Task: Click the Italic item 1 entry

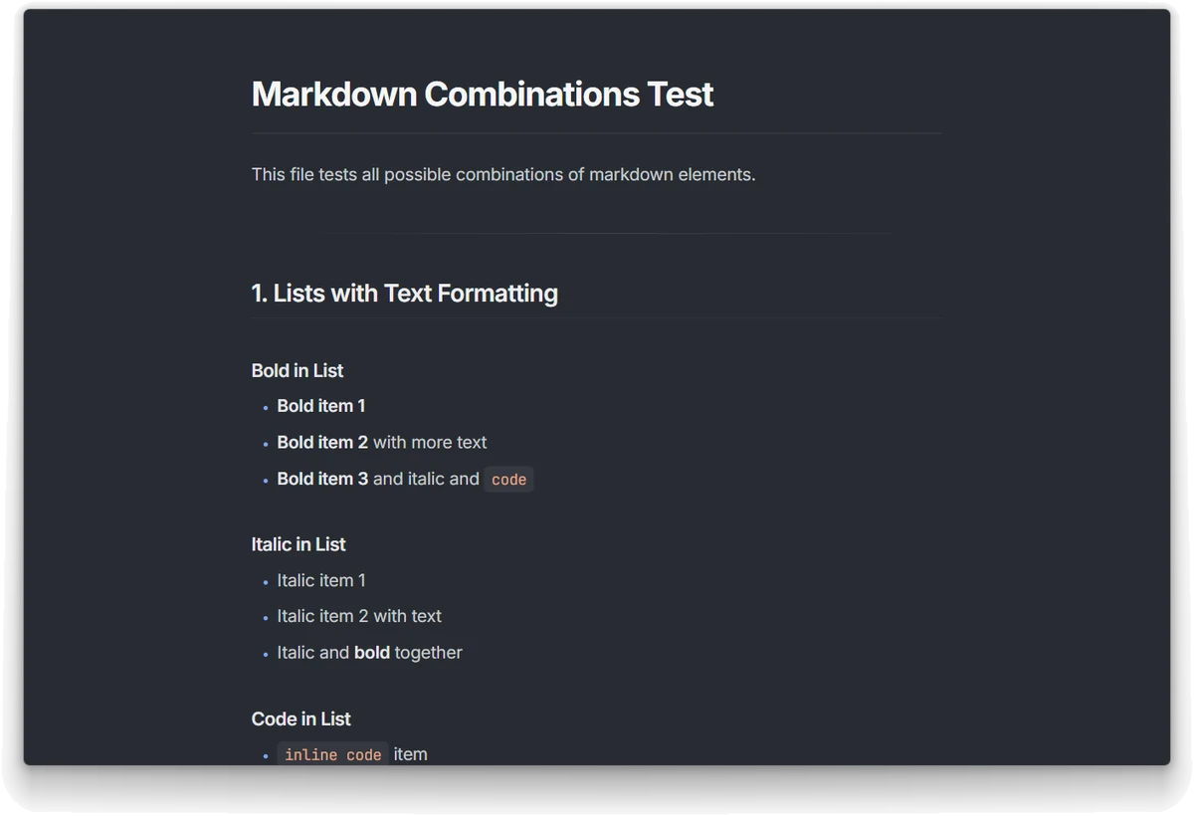Action: [x=321, y=580]
